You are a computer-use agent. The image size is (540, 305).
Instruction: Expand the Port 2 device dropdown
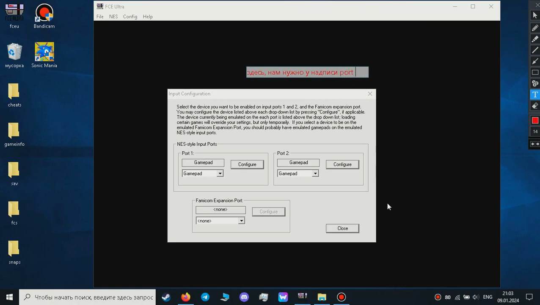click(x=315, y=174)
